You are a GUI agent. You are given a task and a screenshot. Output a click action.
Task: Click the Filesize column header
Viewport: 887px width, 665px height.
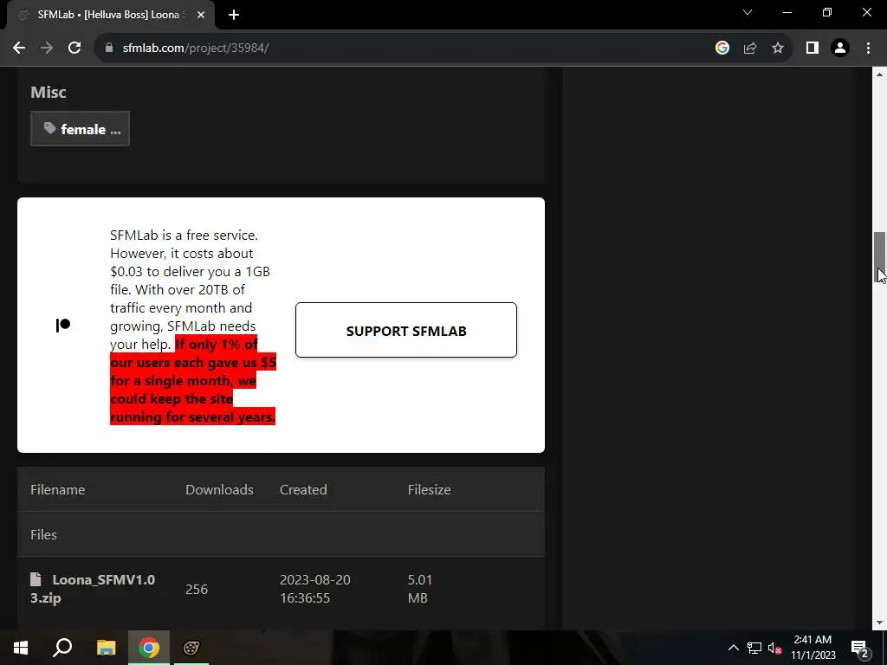[430, 490]
